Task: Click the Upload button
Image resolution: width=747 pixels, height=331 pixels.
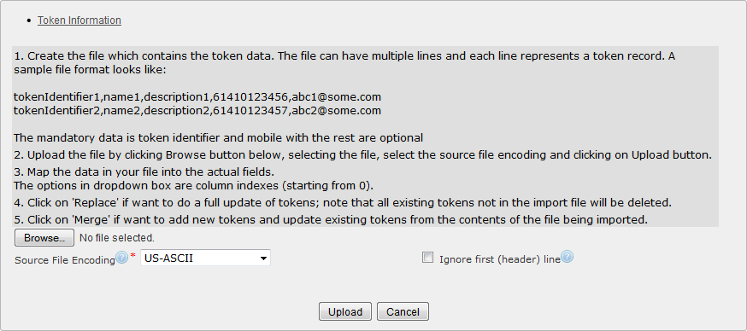Action: tap(345, 312)
